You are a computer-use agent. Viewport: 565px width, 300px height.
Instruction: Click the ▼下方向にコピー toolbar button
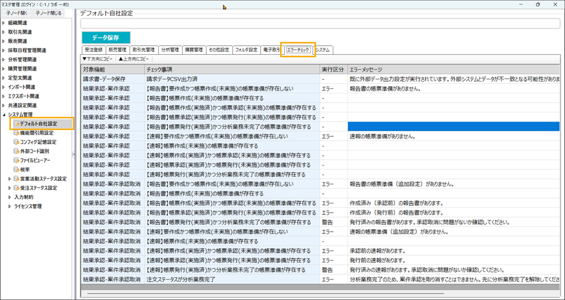[99, 59]
